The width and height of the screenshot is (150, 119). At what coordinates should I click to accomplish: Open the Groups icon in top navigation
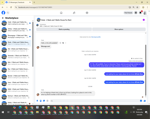pyautogui.click(x=87, y=13)
